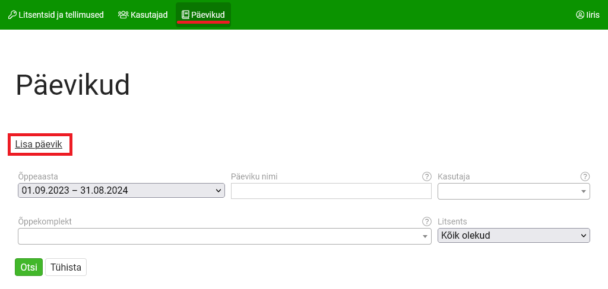Focus the Päeviku nimi text field
Viewport: 608px width, 289px height.
click(x=331, y=191)
